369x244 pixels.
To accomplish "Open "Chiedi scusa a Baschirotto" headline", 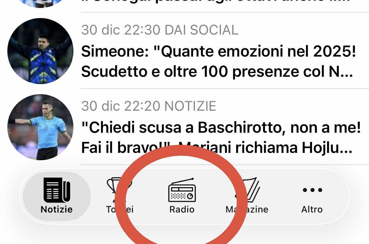I will pos(221,138).
